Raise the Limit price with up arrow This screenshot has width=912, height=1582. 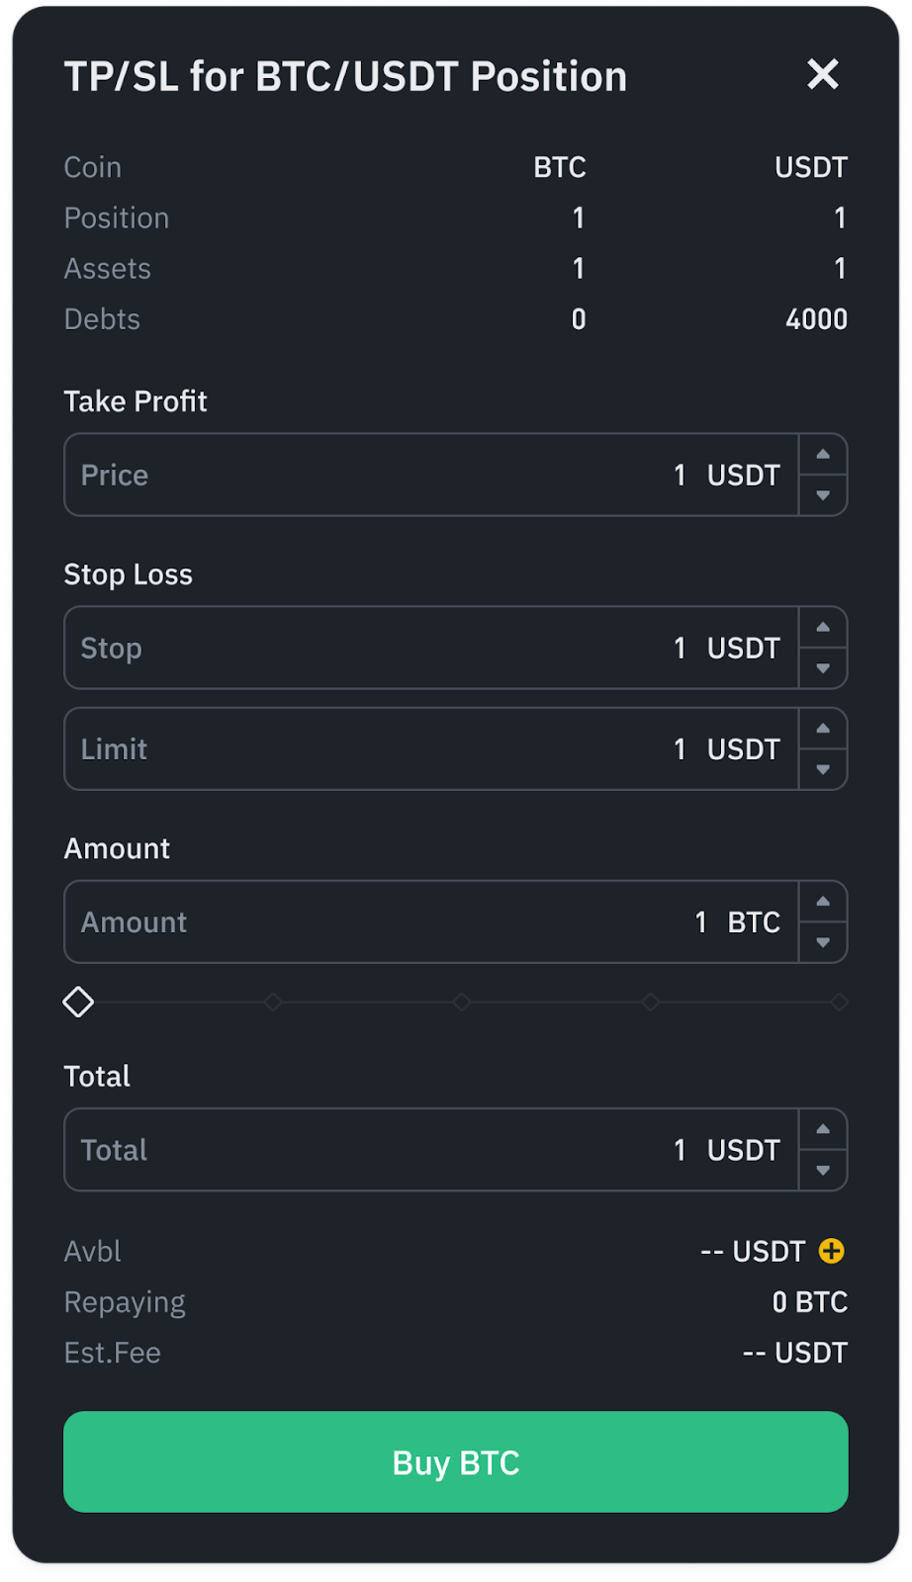[823, 729]
